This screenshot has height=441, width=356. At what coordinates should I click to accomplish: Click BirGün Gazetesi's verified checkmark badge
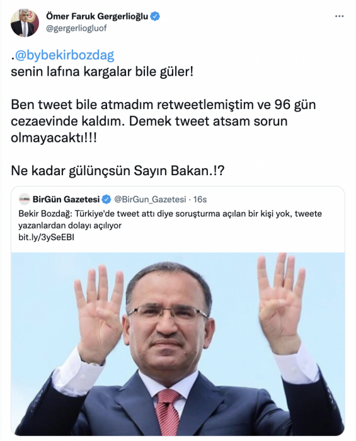(106, 200)
